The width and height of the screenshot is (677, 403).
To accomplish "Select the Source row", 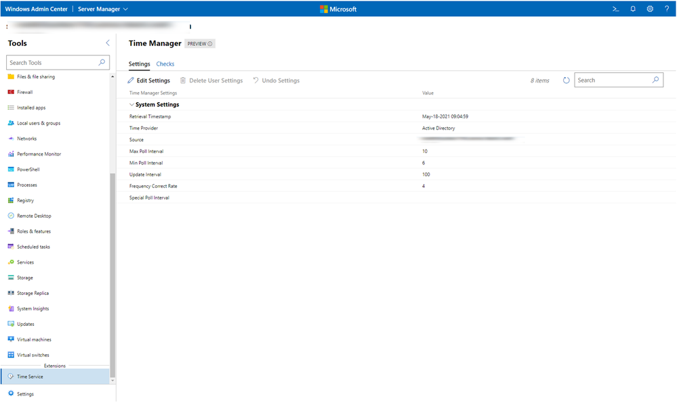I will coord(396,140).
